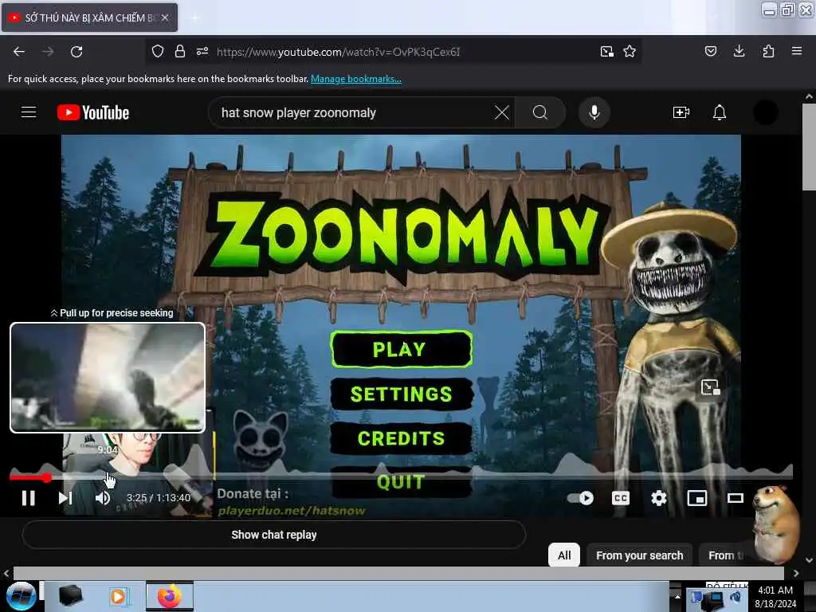Start voice search with microphone

594,112
